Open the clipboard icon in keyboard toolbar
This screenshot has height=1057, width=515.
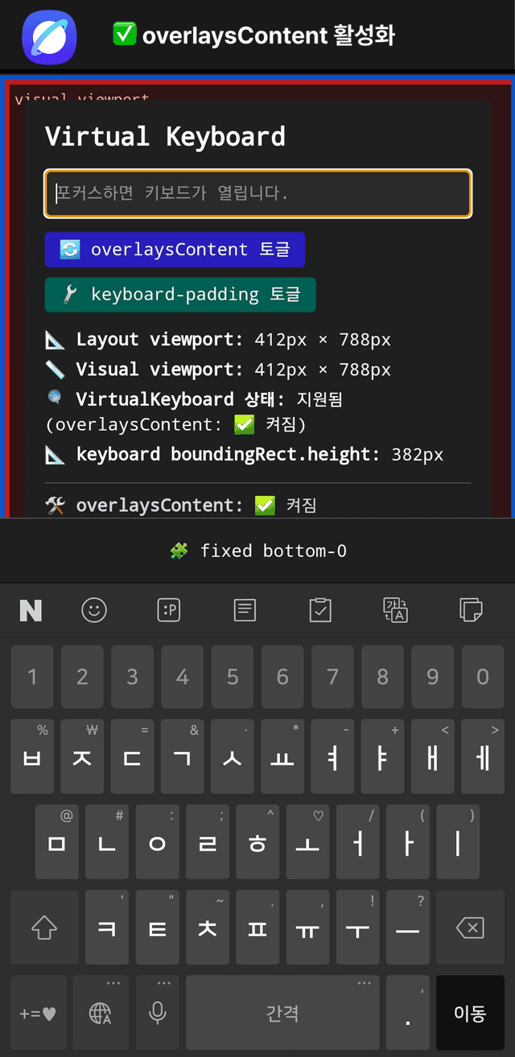pyautogui.click(x=320, y=610)
